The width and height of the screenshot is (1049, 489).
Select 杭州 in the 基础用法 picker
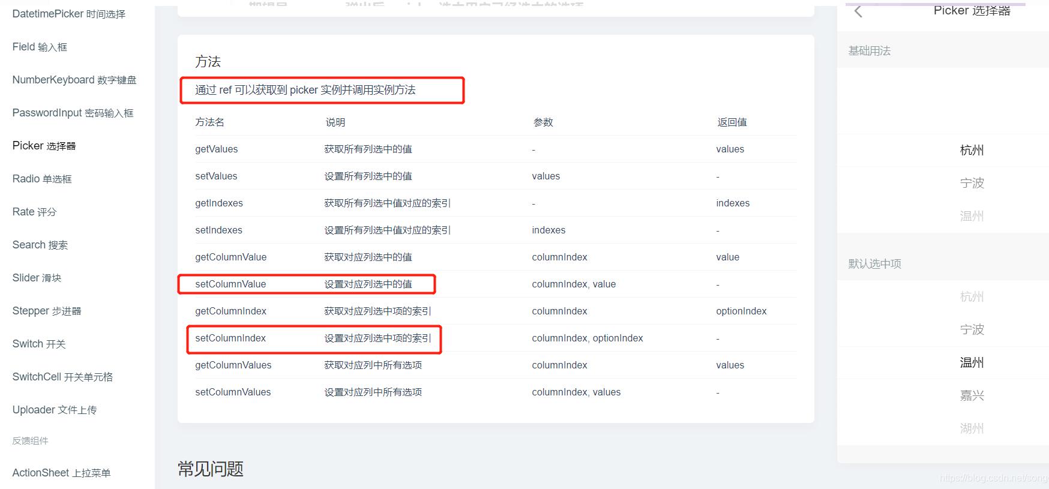pos(972,151)
